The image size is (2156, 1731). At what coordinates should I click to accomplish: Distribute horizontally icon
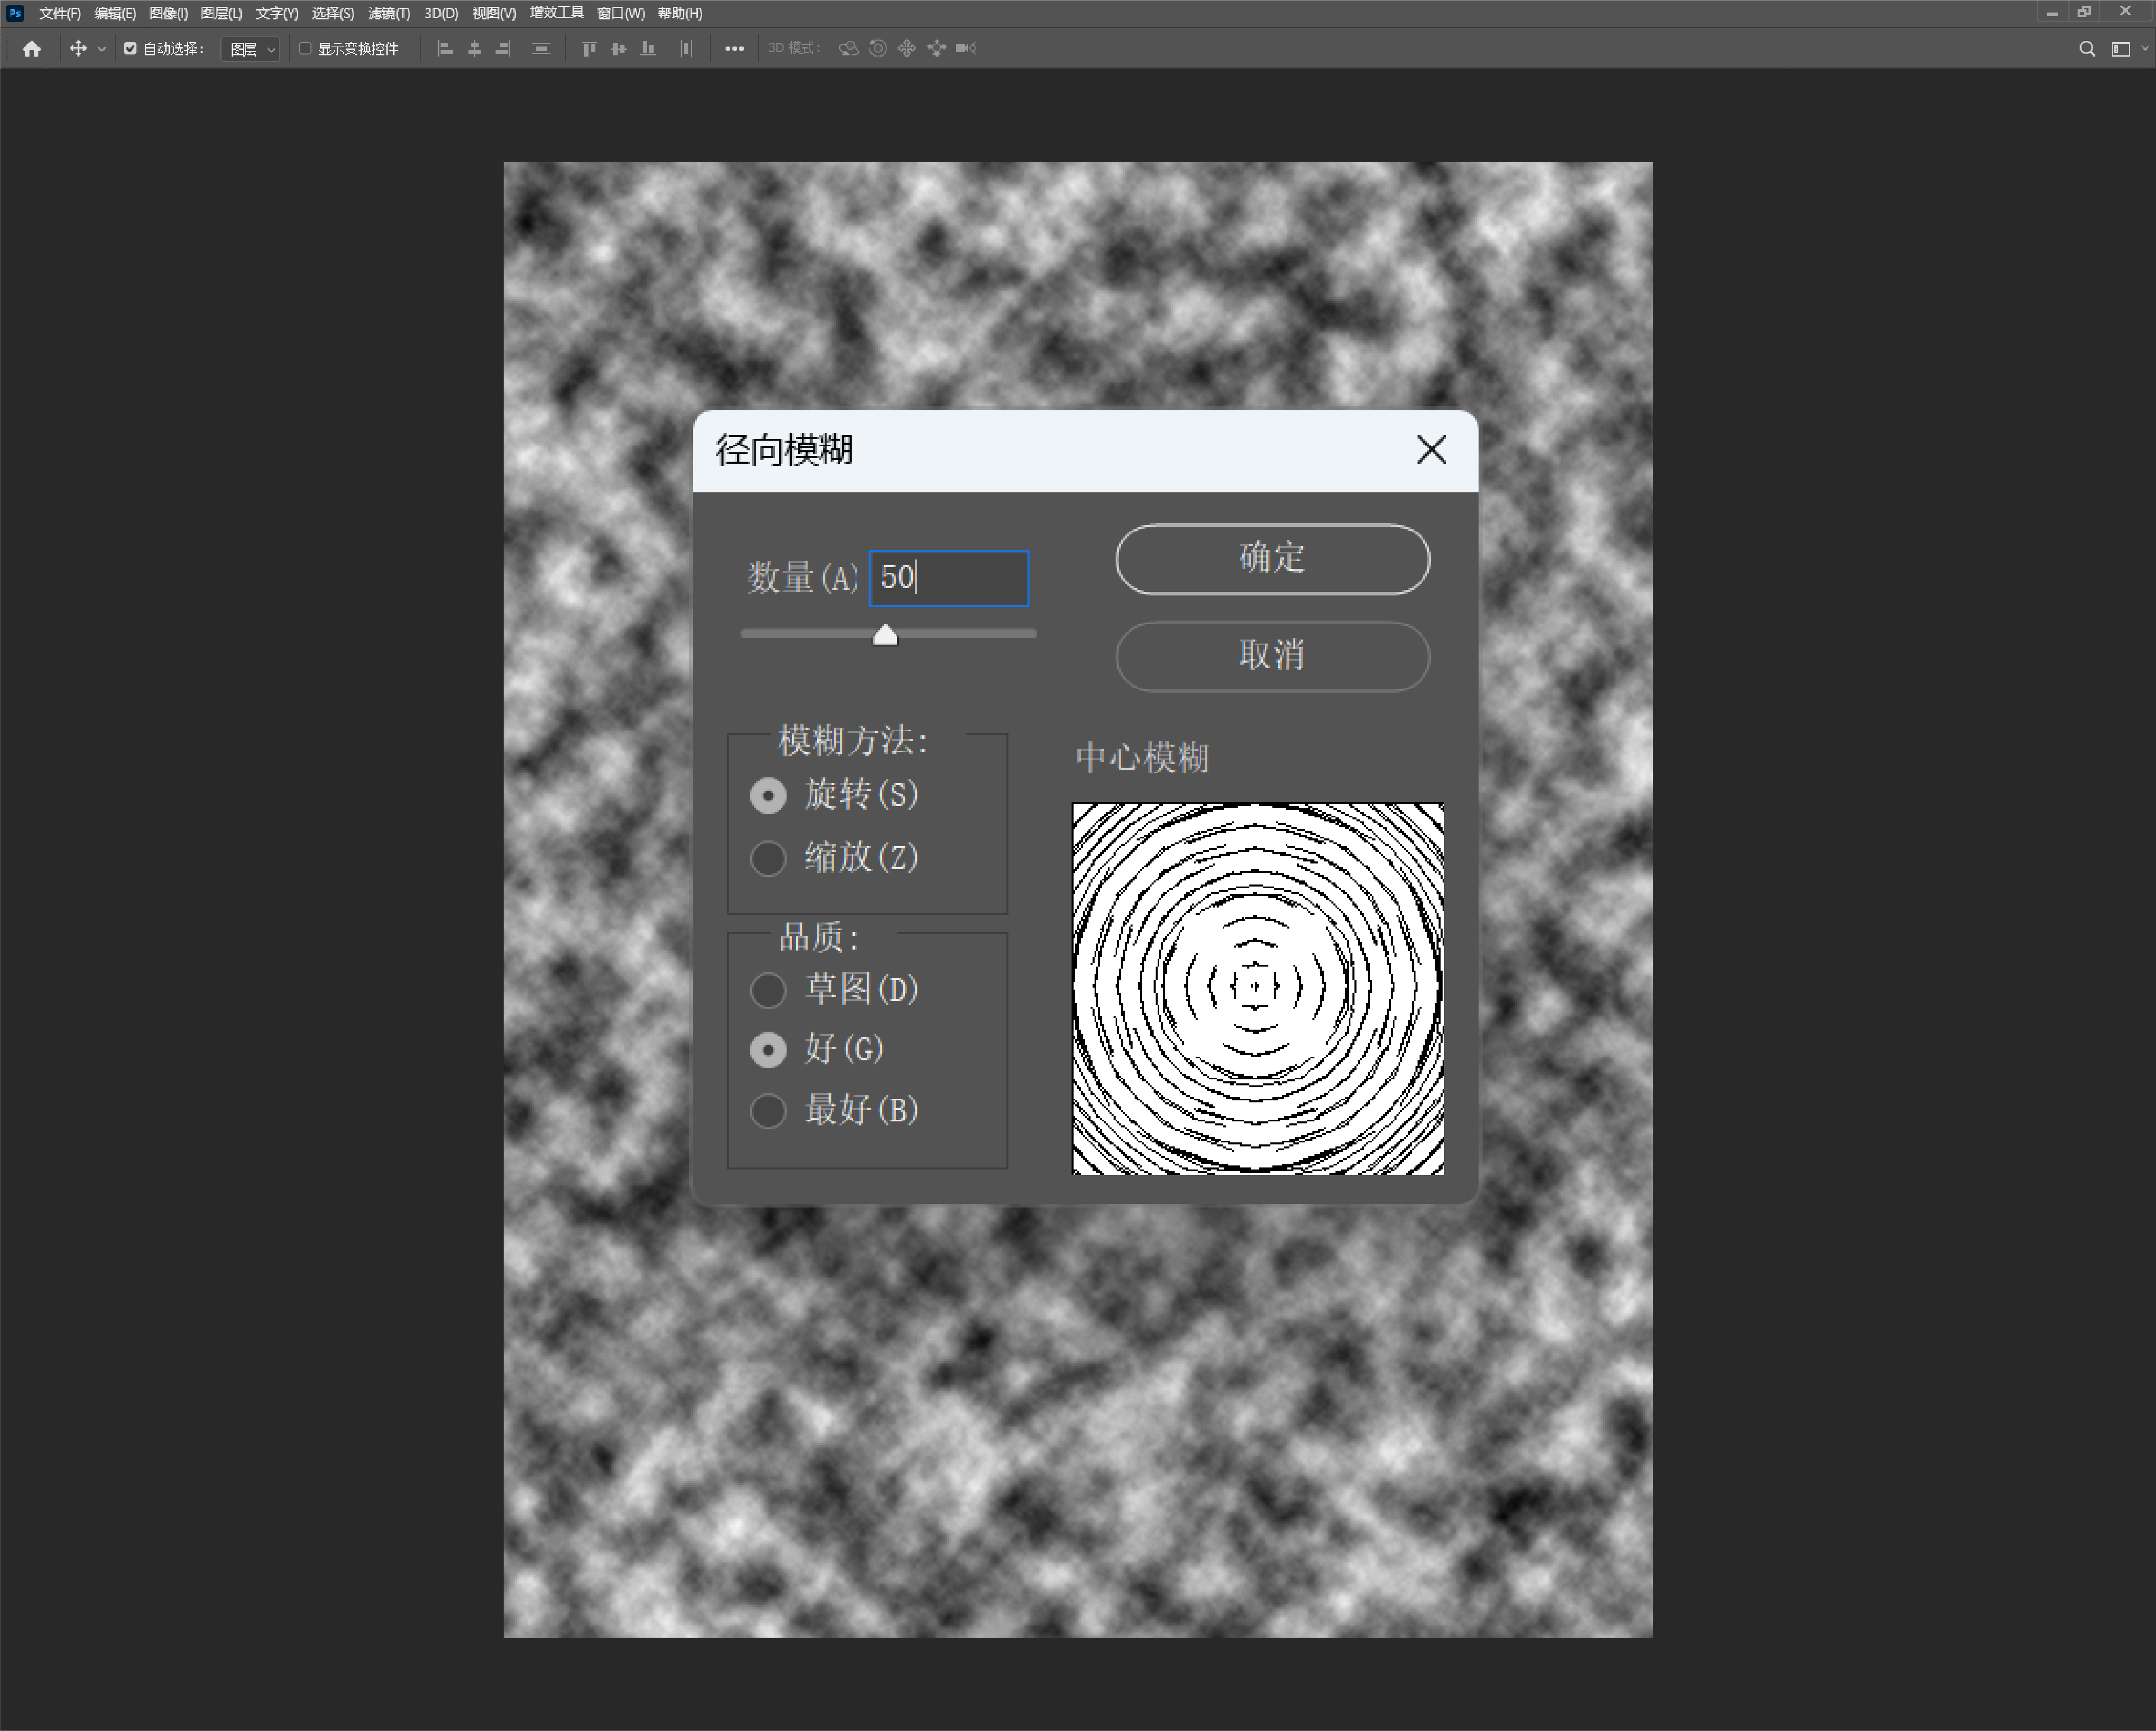click(686, 48)
